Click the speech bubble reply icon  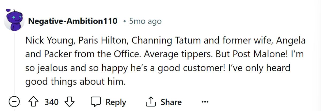[95, 102]
